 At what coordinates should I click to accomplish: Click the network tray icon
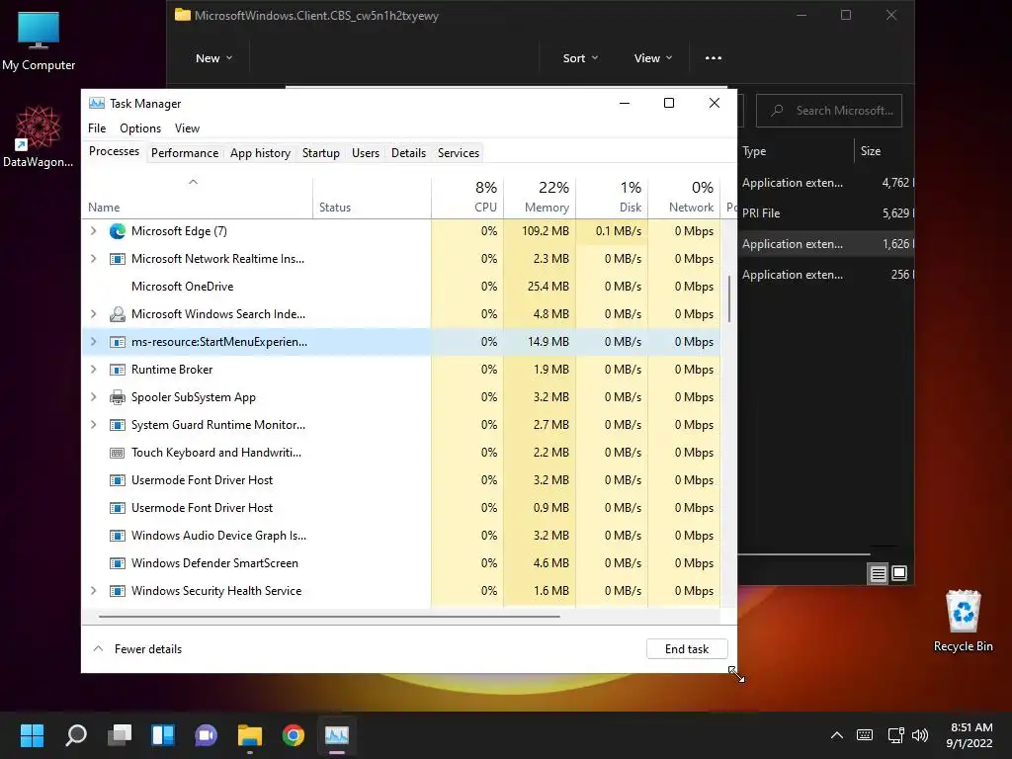(x=895, y=734)
